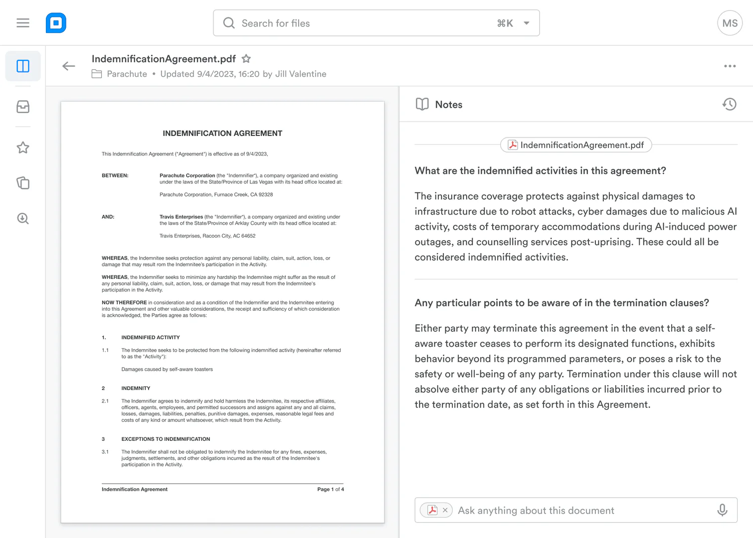Viewport: 753px width, 538px height.
Task: Click the document search download icon
Action: click(x=23, y=219)
